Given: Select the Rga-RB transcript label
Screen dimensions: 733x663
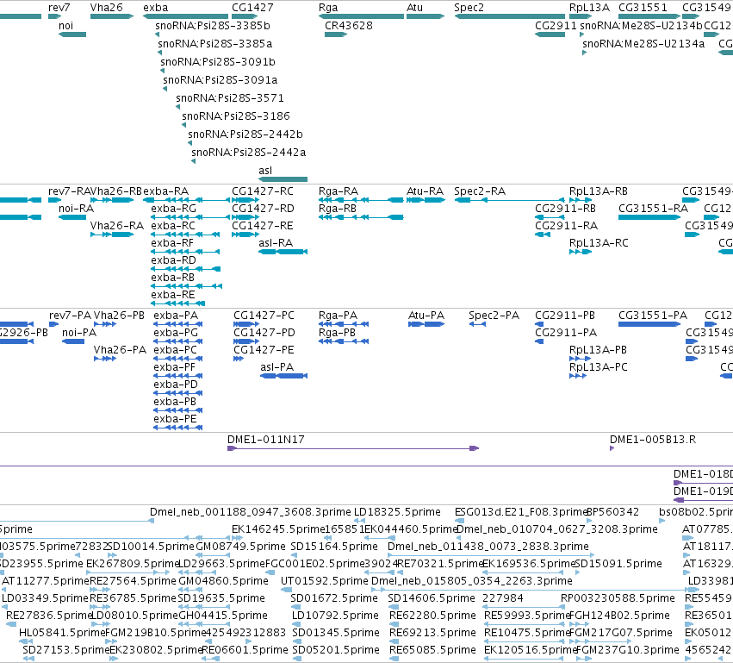Looking at the screenshot, I should pyautogui.click(x=338, y=209).
